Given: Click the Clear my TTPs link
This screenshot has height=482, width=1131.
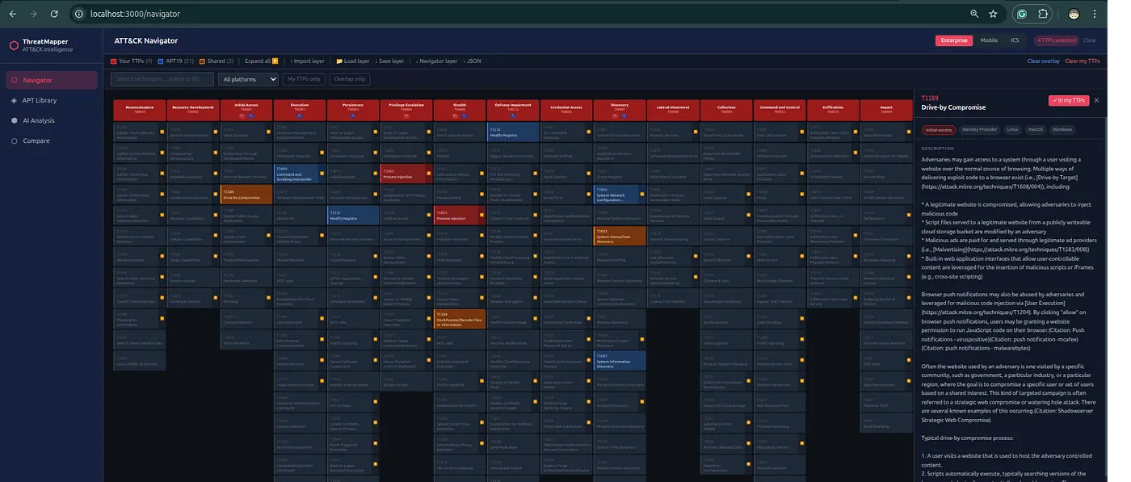Looking at the screenshot, I should click(1083, 61).
